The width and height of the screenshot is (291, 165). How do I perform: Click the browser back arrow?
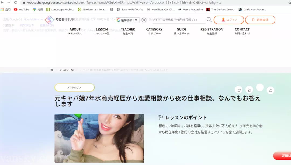tap(2, 3)
